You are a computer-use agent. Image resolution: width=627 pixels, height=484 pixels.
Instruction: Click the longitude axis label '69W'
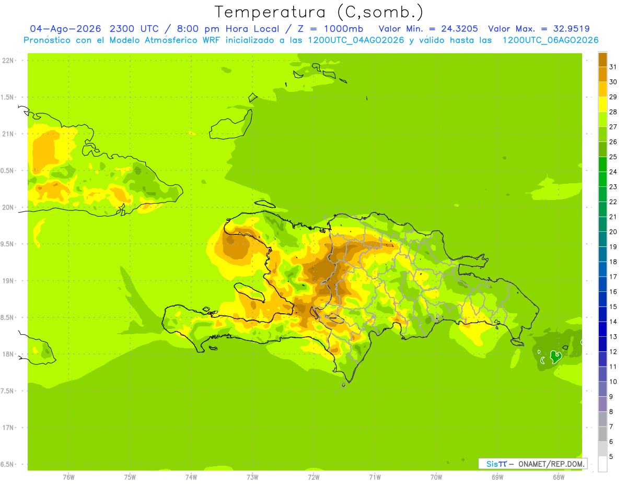click(x=497, y=477)
